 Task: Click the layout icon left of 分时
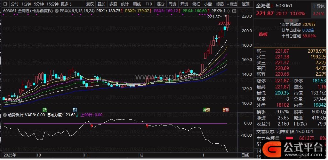point(5,4)
